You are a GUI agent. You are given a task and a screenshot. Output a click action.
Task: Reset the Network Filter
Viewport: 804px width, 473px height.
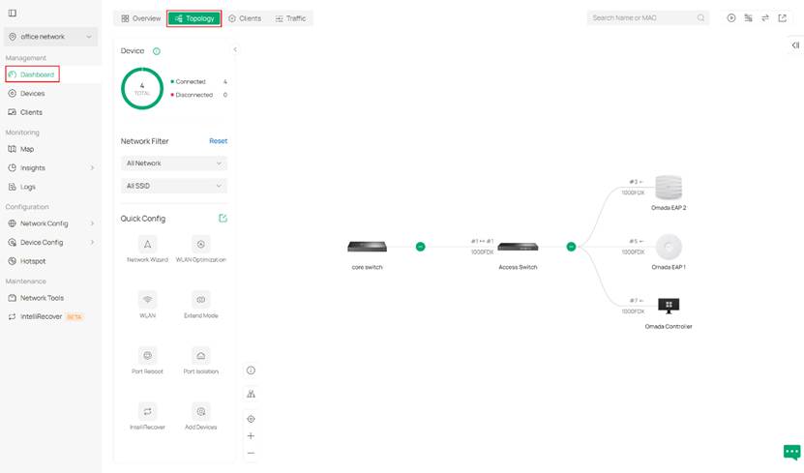pyautogui.click(x=218, y=141)
